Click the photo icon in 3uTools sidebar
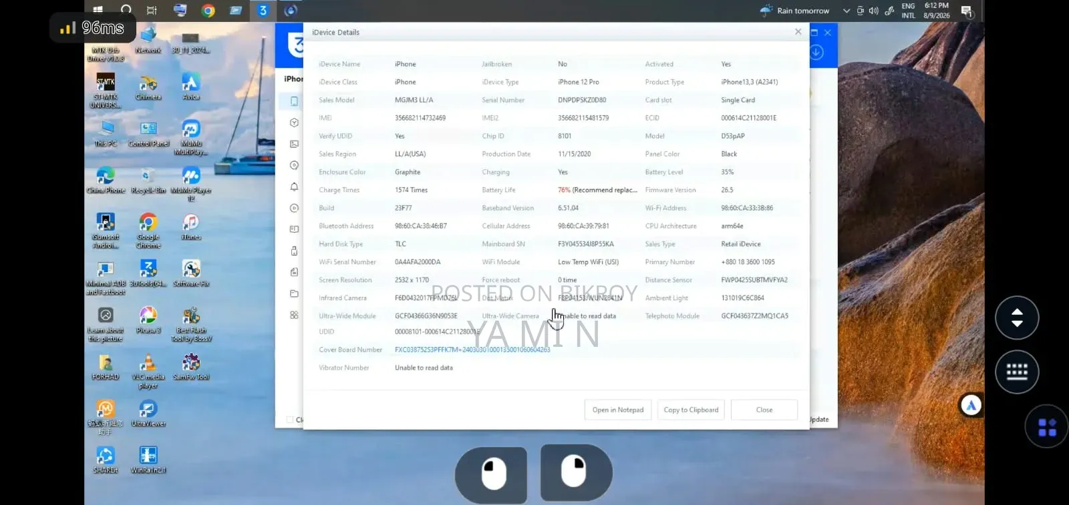This screenshot has width=1069, height=505. pyautogui.click(x=294, y=144)
